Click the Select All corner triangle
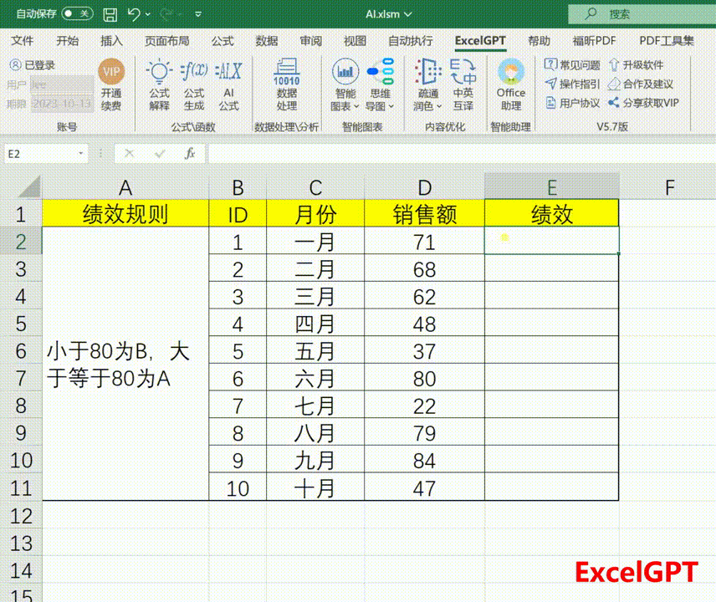The height and width of the screenshot is (602, 716). 28,186
